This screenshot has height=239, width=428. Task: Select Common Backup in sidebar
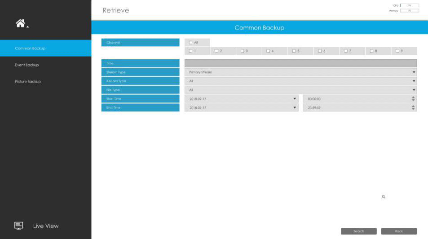click(30, 49)
